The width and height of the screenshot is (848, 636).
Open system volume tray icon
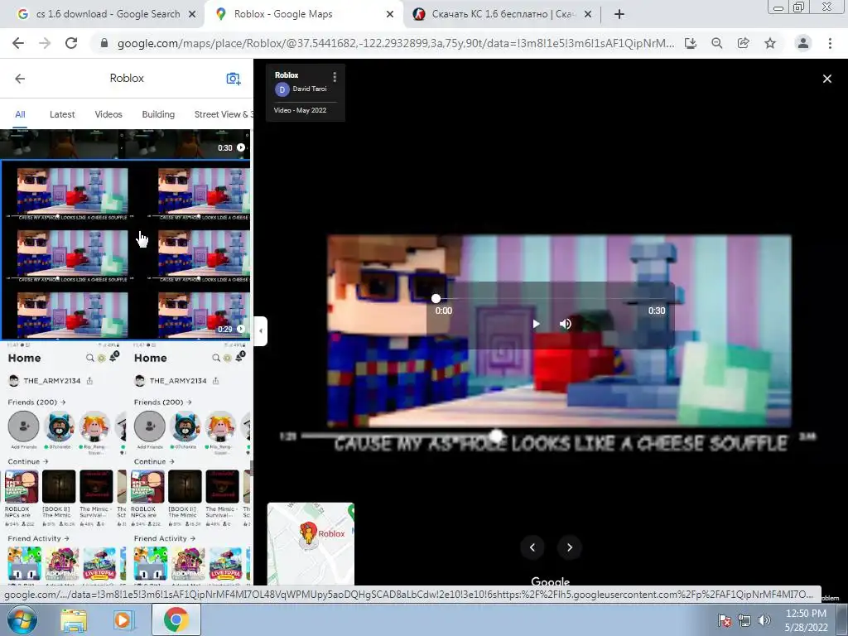764,620
